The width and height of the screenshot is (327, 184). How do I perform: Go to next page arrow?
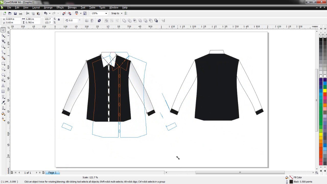(x=36, y=173)
